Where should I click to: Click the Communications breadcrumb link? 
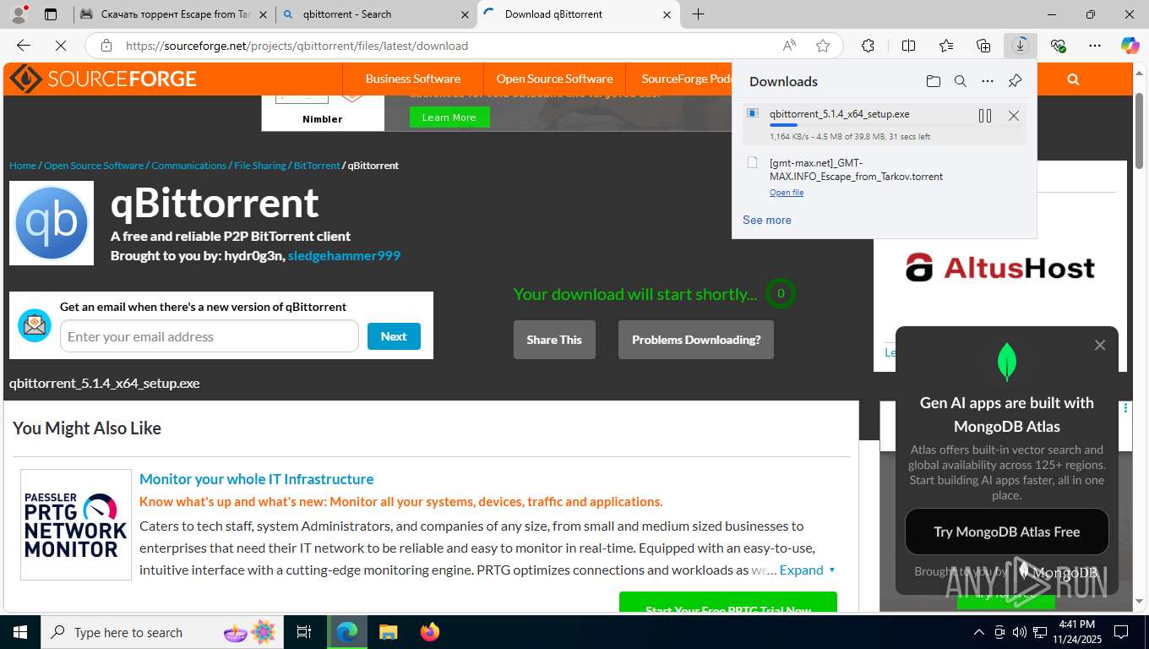(189, 166)
